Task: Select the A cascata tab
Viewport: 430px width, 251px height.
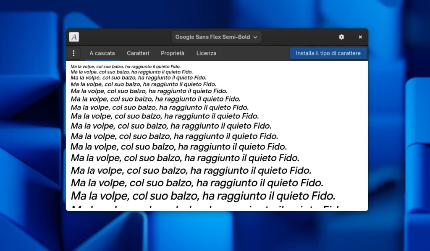Action: (102, 53)
